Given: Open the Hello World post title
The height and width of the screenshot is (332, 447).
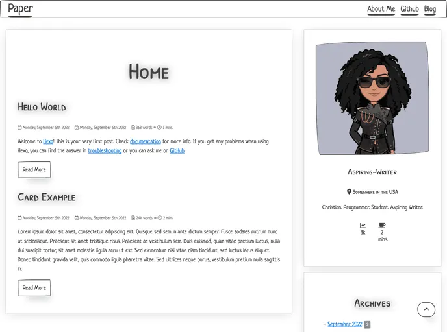Looking at the screenshot, I should point(42,107).
